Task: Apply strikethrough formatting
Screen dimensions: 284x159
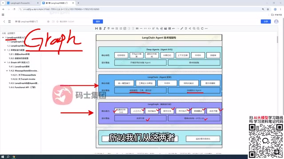Action: pyautogui.click(x=108, y=28)
